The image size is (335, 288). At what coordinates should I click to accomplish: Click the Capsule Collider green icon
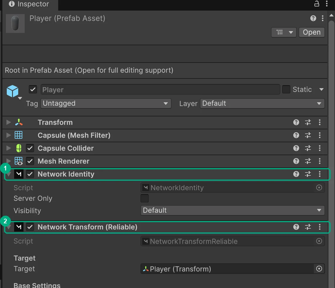19,148
